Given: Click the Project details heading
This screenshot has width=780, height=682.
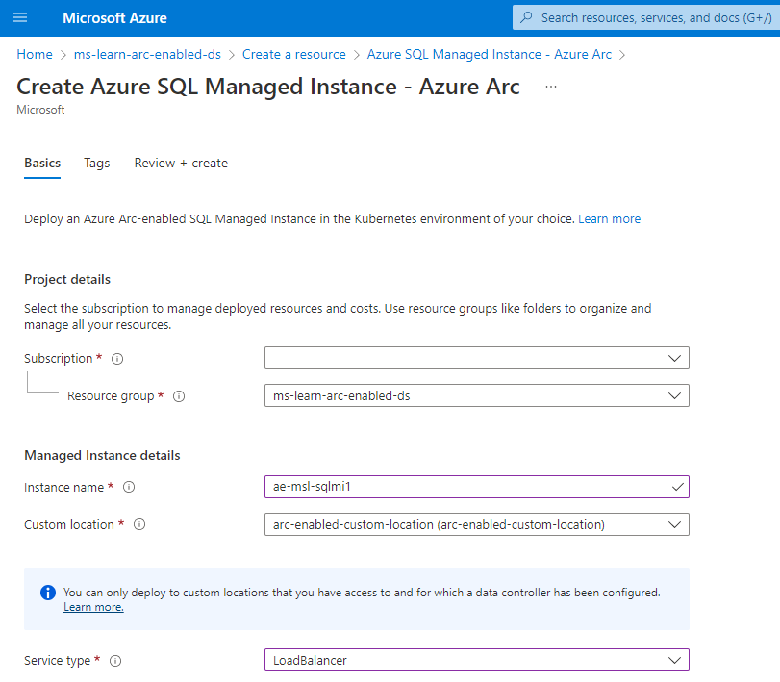Looking at the screenshot, I should coord(67,280).
